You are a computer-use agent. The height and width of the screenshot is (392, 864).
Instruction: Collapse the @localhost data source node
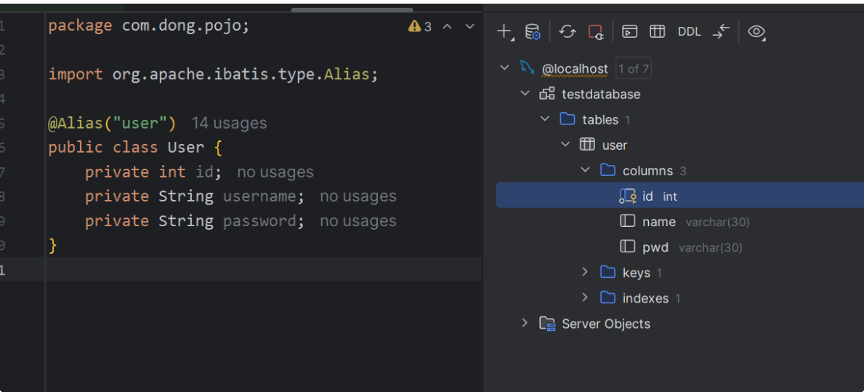click(x=505, y=68)
